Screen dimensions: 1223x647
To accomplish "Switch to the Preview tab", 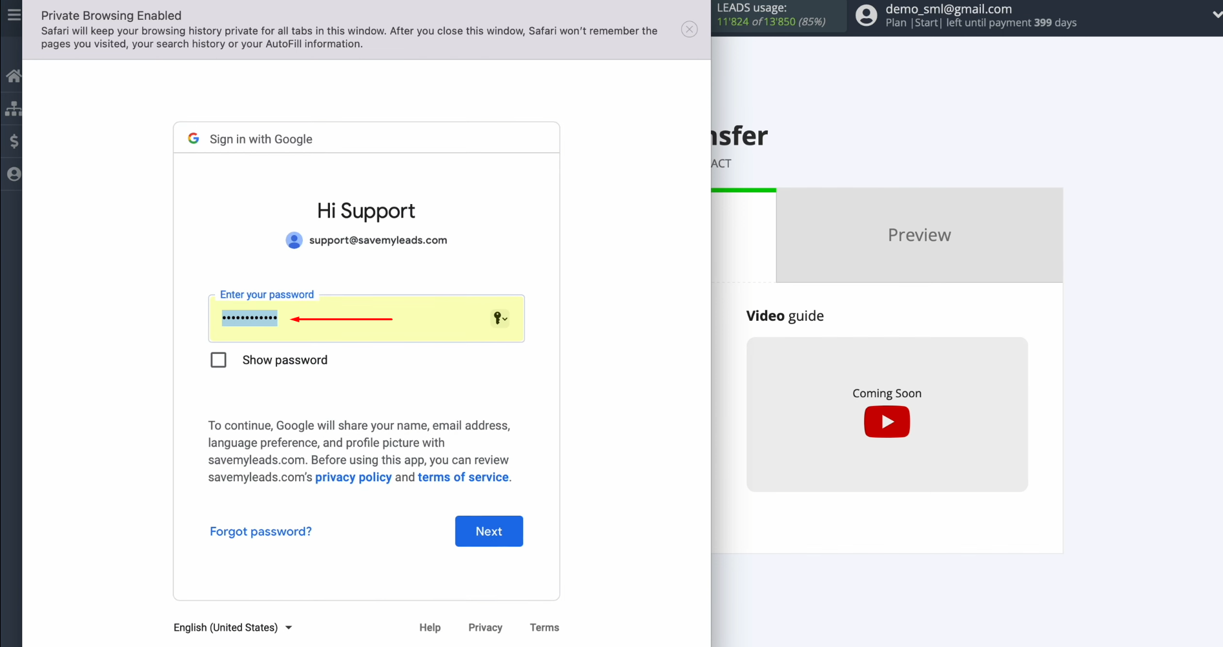I will click(920, 235).
